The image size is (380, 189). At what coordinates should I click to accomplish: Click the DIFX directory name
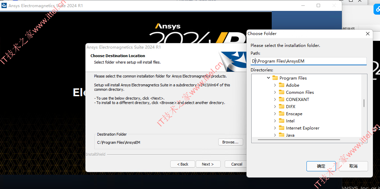[x=290, y=106]
